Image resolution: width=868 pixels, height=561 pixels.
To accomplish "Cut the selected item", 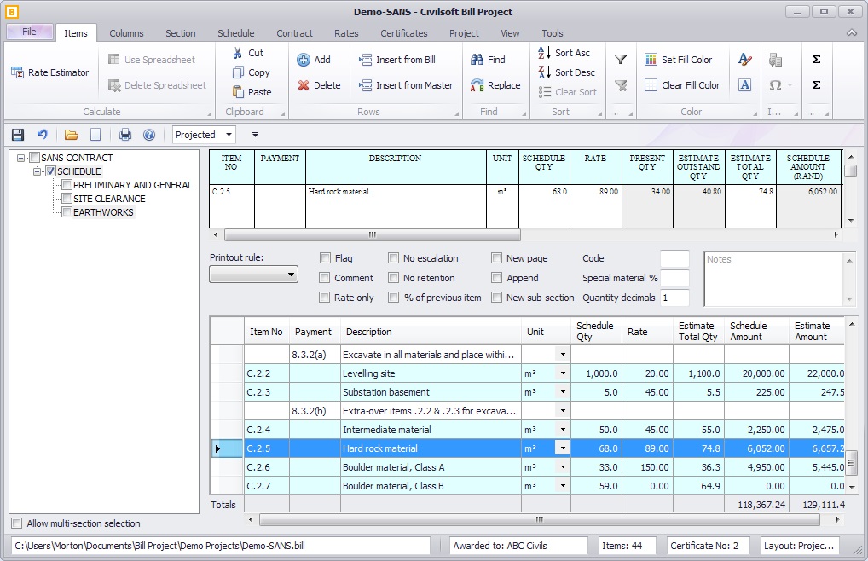I will coord(248,53).
